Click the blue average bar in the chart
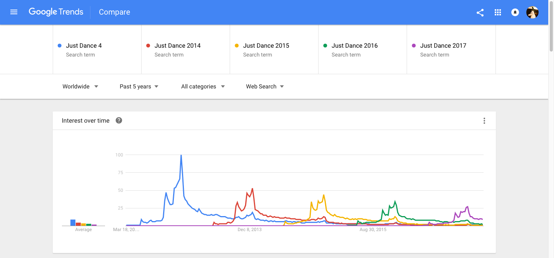The width and height of the screenshot is (554, 258). coord(73,223)
